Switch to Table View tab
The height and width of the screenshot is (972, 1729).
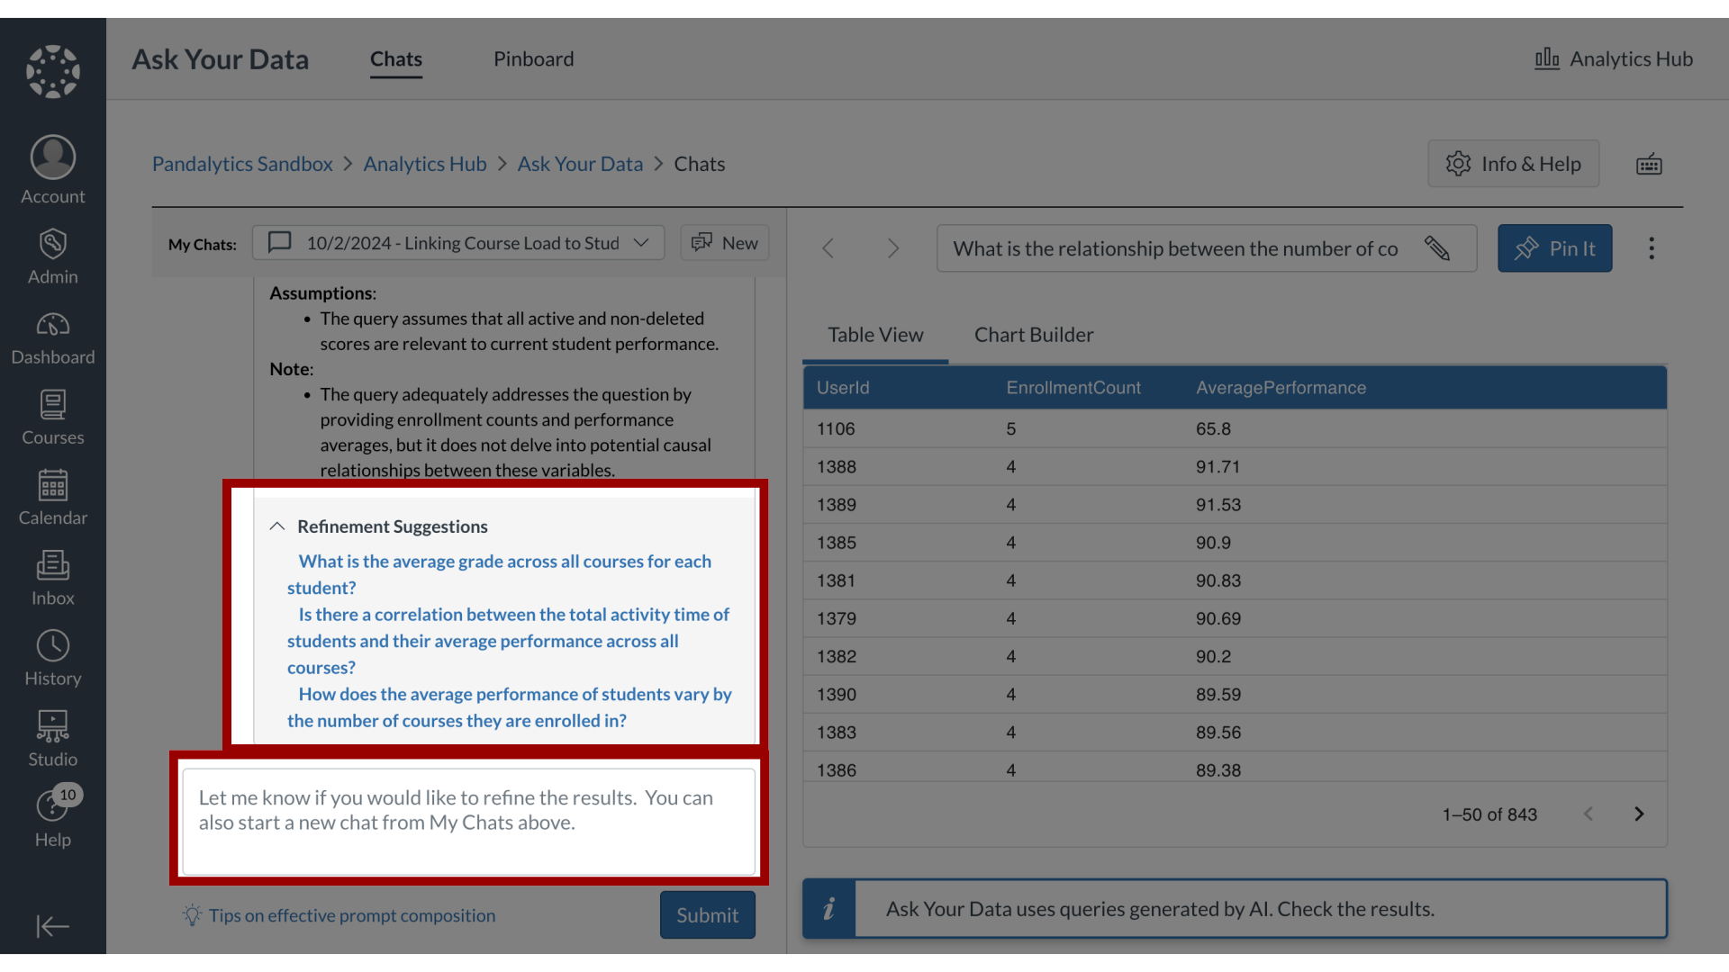pos(875,335)
